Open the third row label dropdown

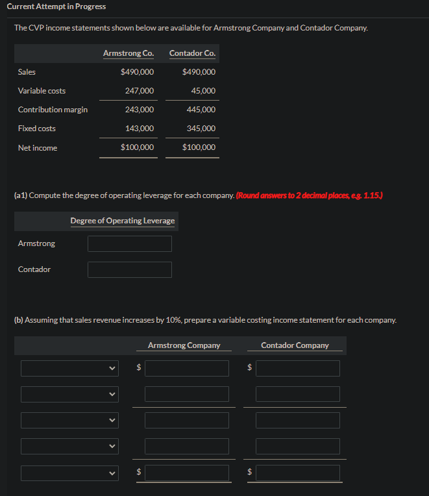click(x=69, y=420)
